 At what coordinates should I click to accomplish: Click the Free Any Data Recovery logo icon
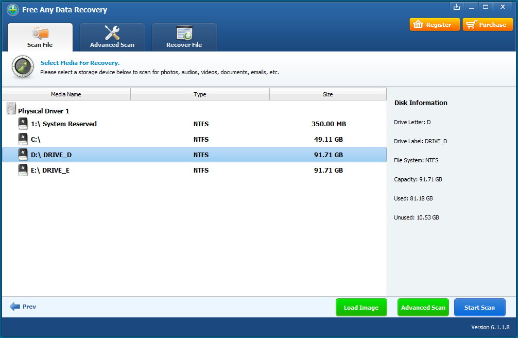[x=12, y=9]
